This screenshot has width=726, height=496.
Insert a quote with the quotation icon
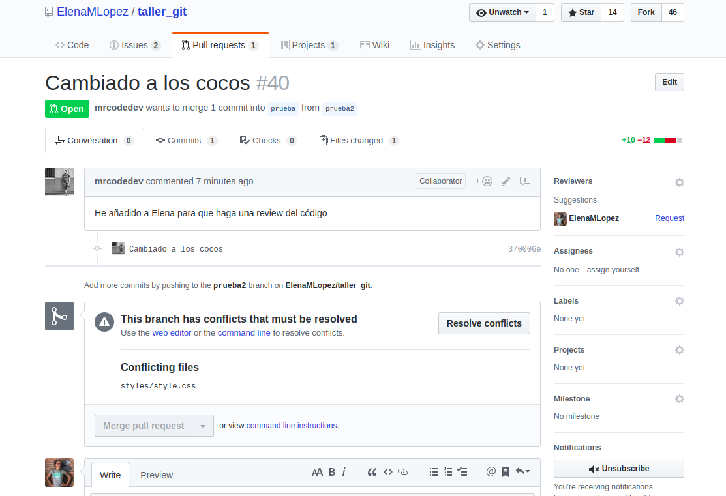click(x=372, y=472)
